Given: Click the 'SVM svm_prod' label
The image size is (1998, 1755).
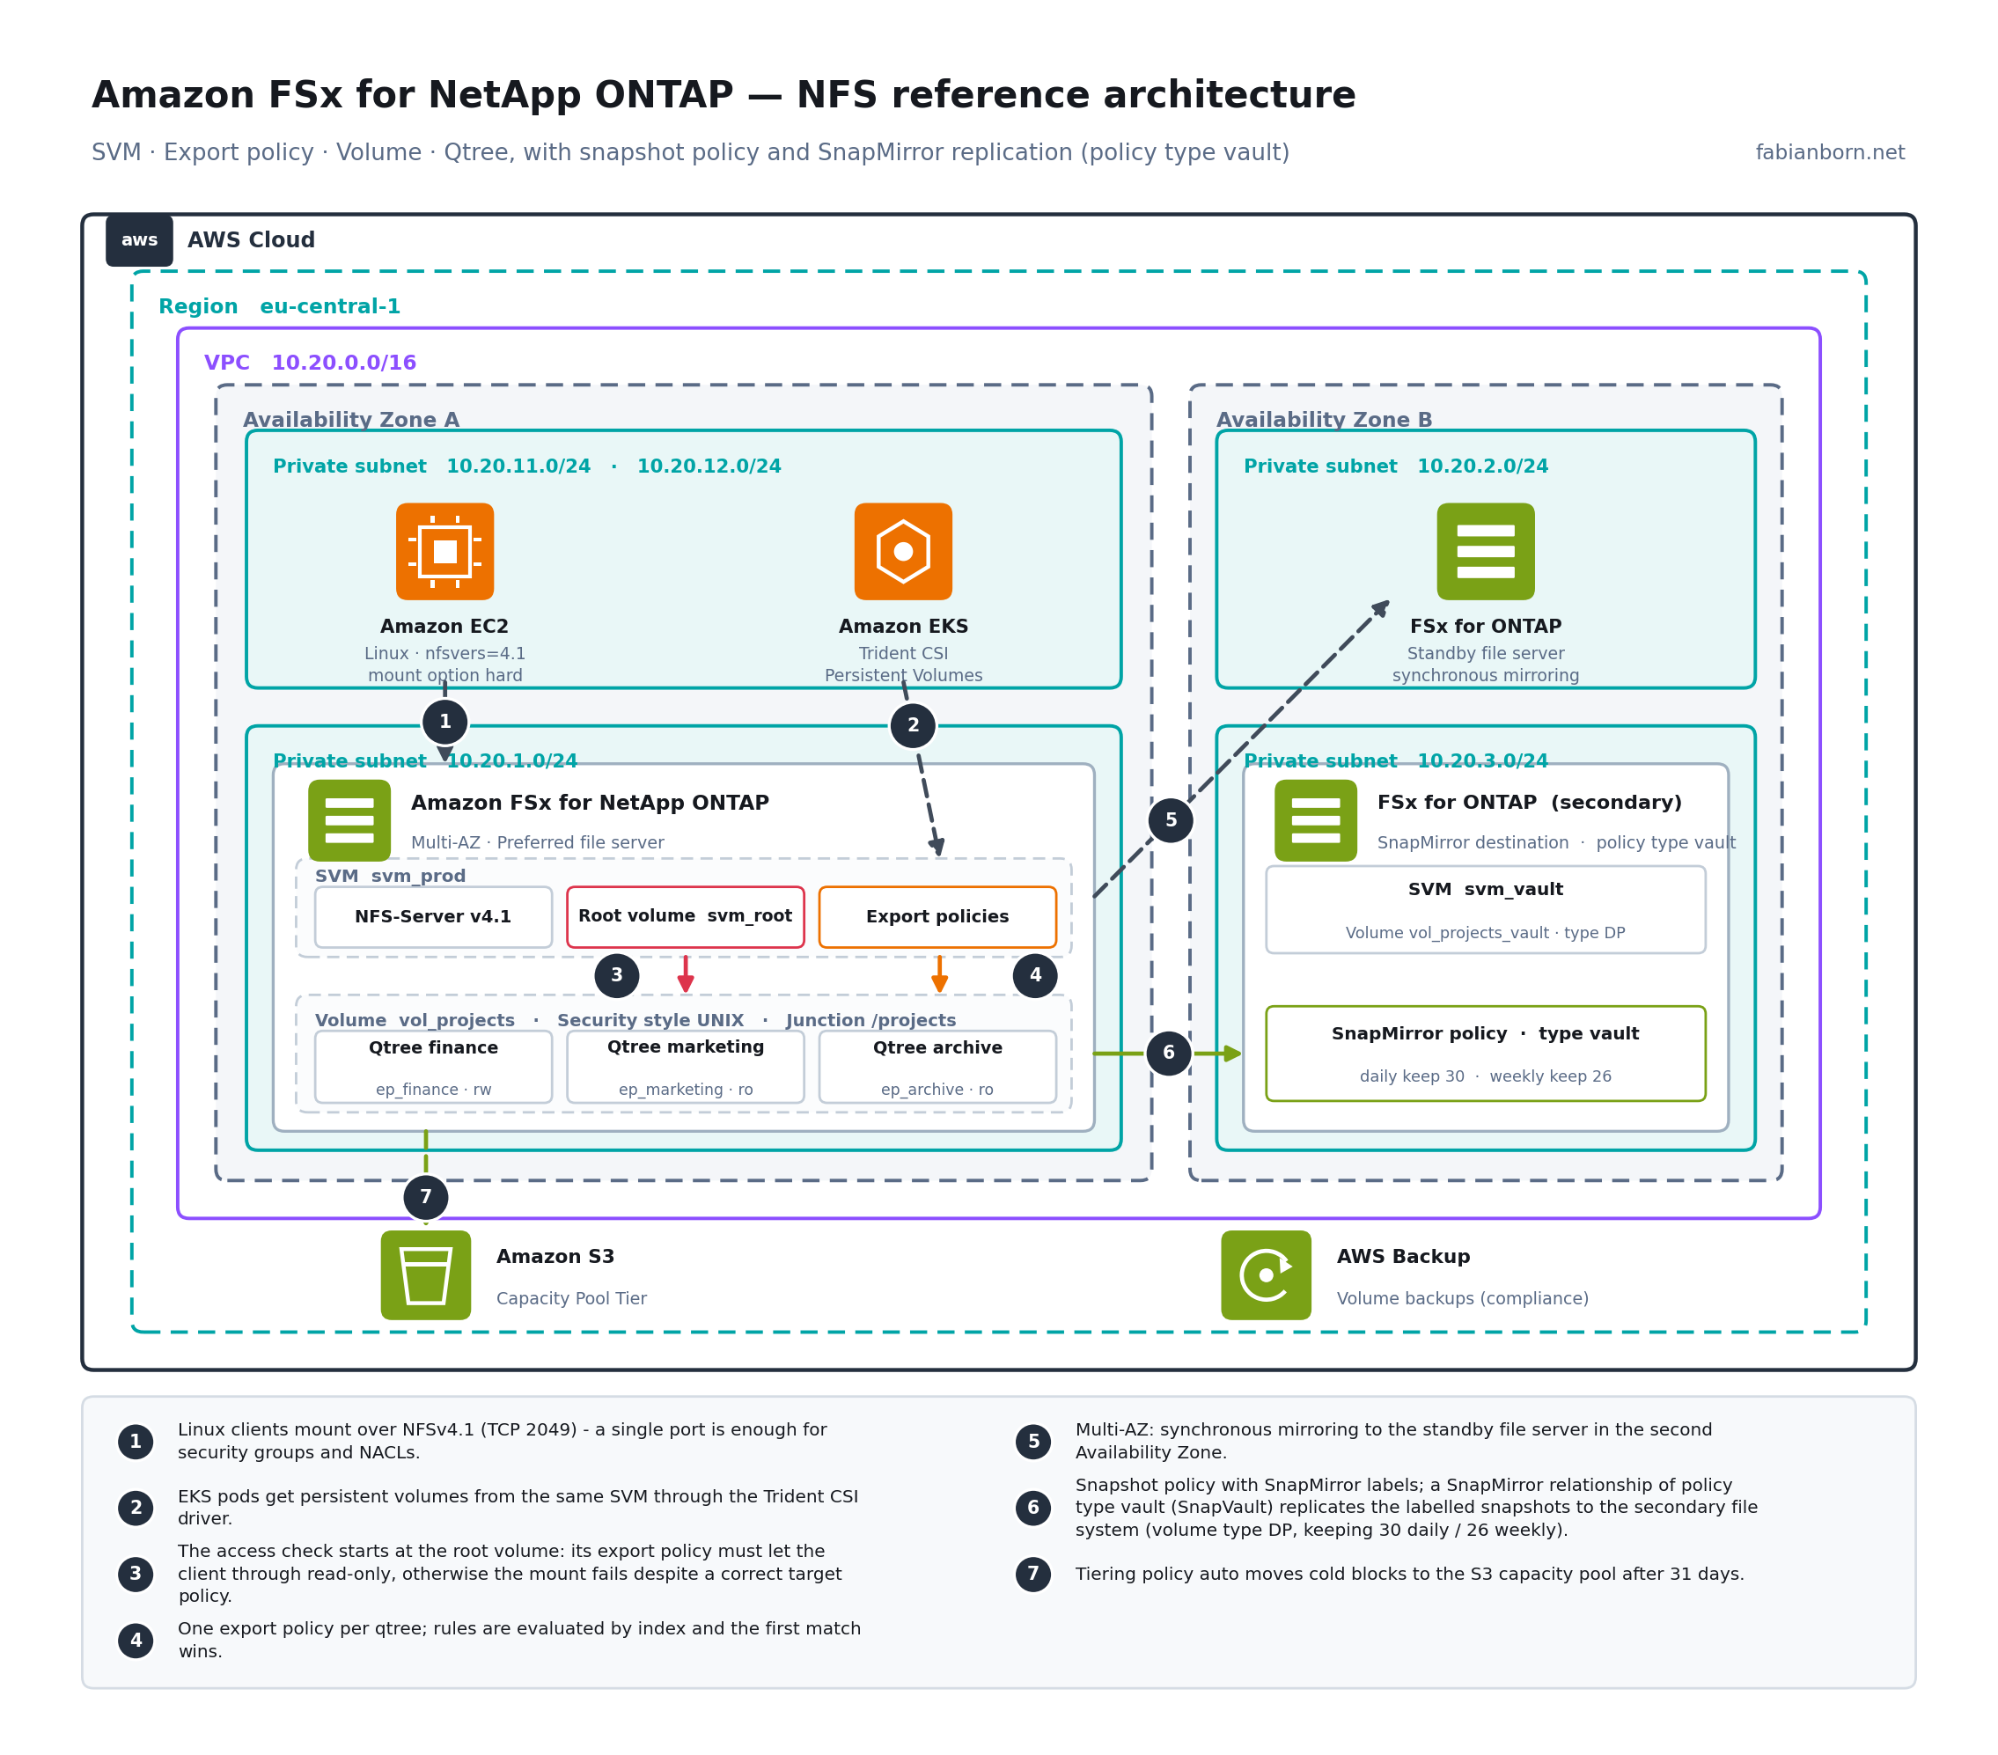Looking at the screenshot, I should 390,876.
